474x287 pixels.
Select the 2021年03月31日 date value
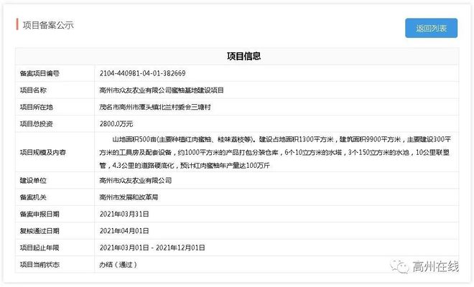(124, 215)
